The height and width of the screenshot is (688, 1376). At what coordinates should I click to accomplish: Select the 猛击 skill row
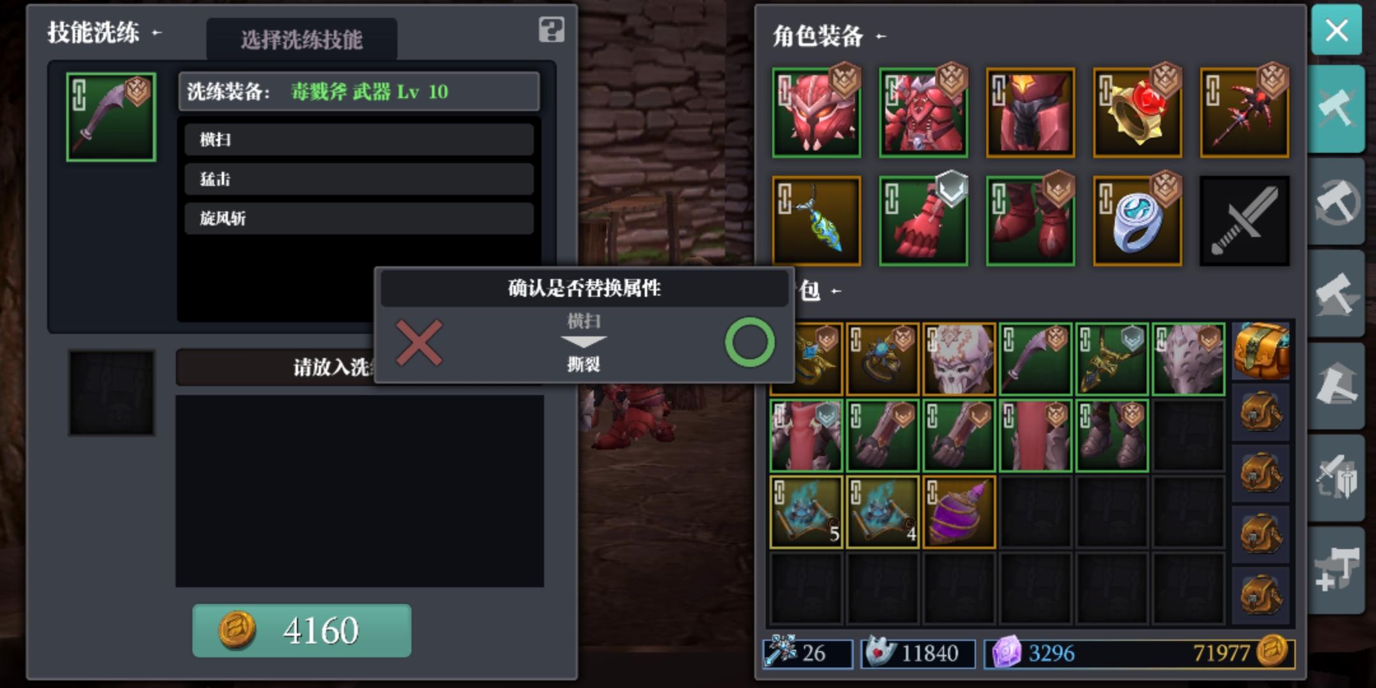359,179
